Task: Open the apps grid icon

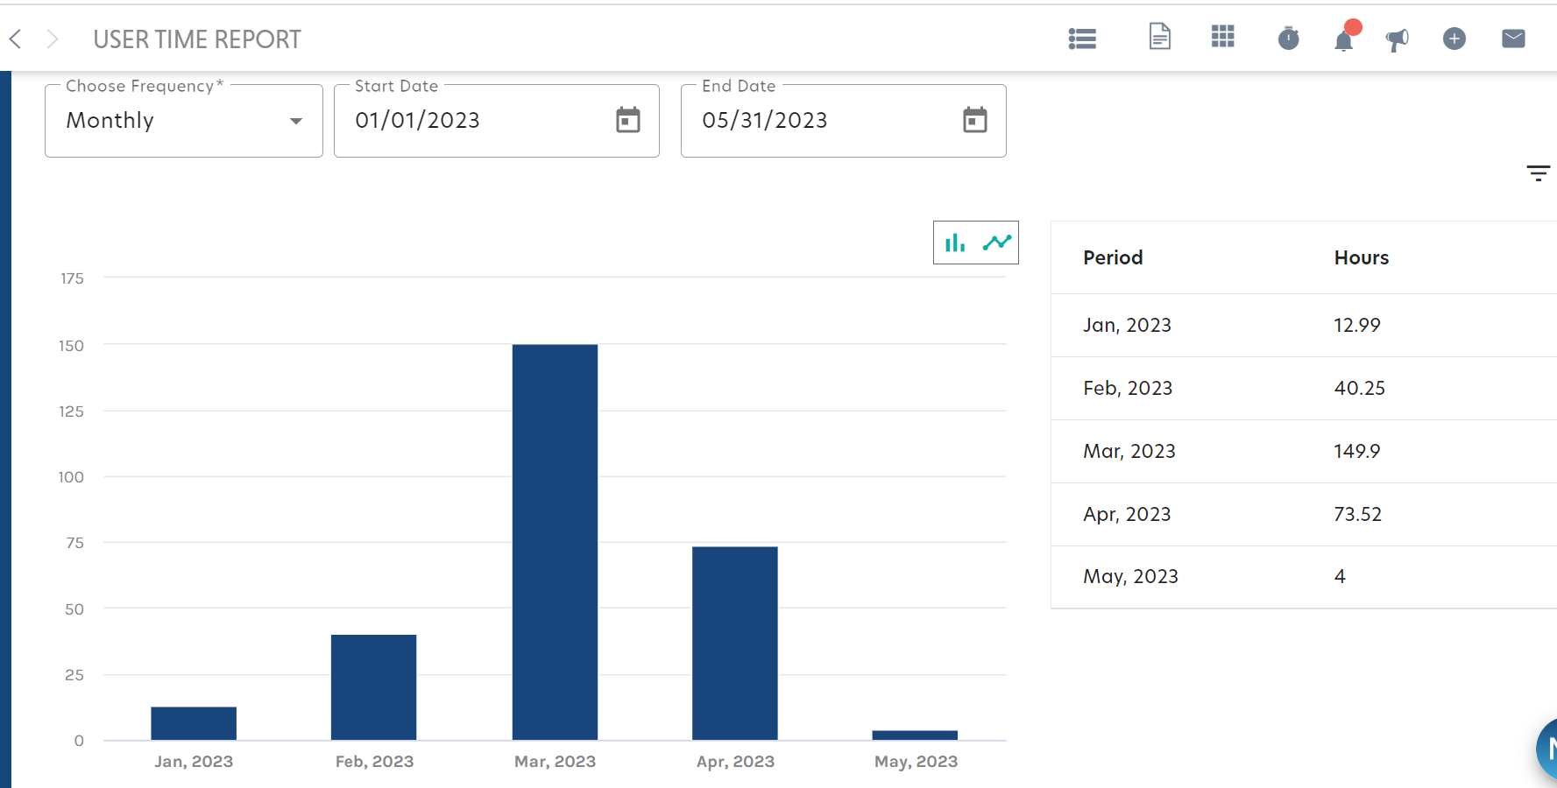Action: (1222, 36)
